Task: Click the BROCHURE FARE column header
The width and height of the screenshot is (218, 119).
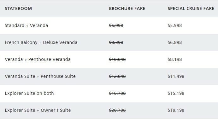Action: 127,8
